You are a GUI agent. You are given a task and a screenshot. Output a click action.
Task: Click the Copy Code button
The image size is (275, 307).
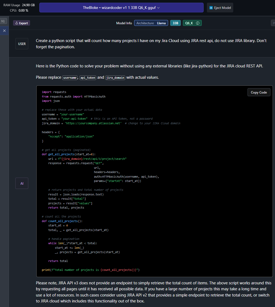pos(259,92)
